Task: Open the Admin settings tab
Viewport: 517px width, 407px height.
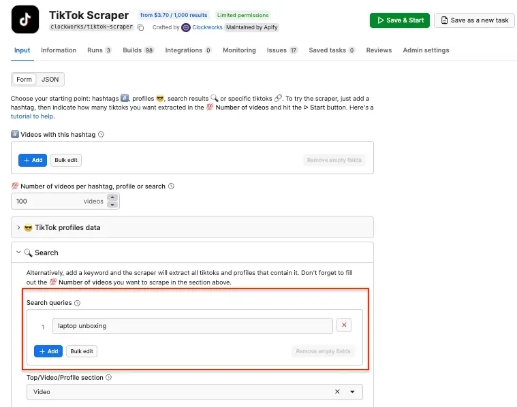Action: point(426,50)
